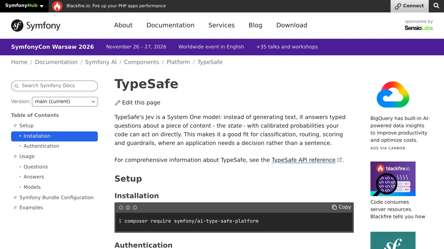
Task: Click the +35 talks and workshops banner text
Action: [287, 47]
